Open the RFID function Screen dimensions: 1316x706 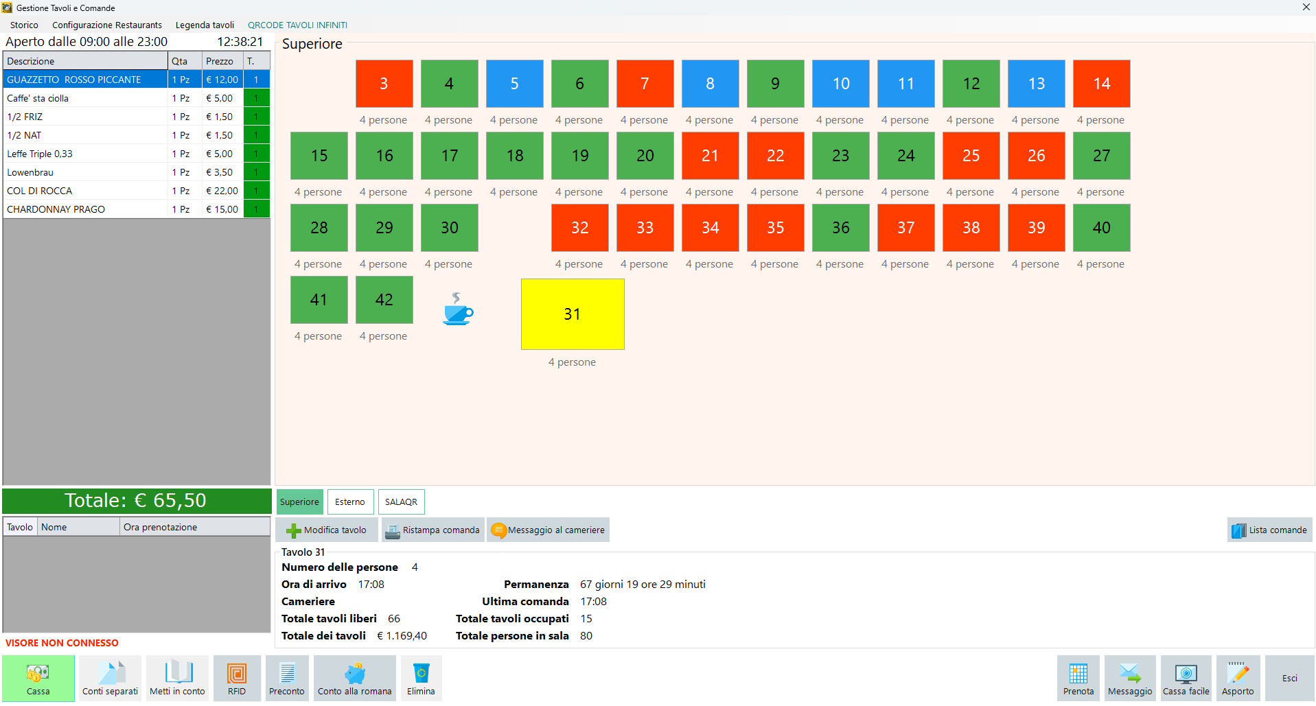(237, 678)
